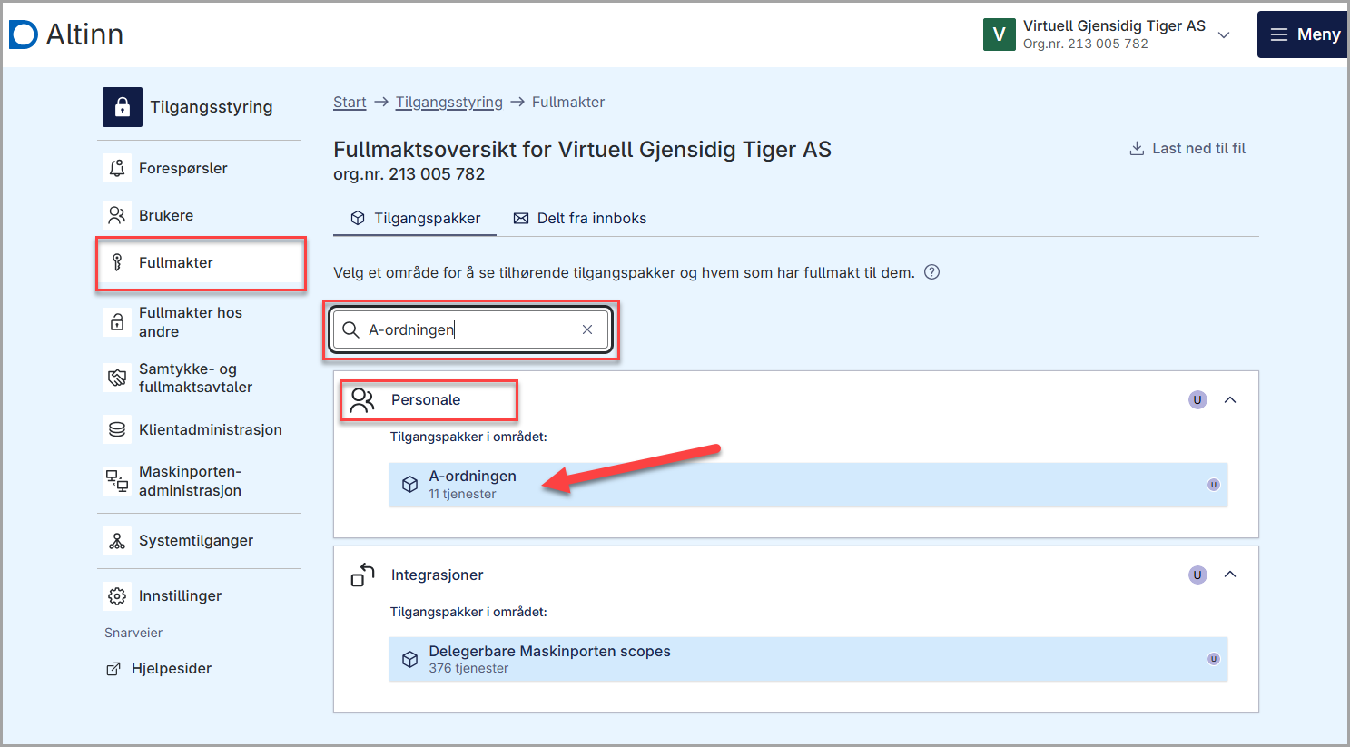Clear the A-ordningen search text

pos(587,329)
